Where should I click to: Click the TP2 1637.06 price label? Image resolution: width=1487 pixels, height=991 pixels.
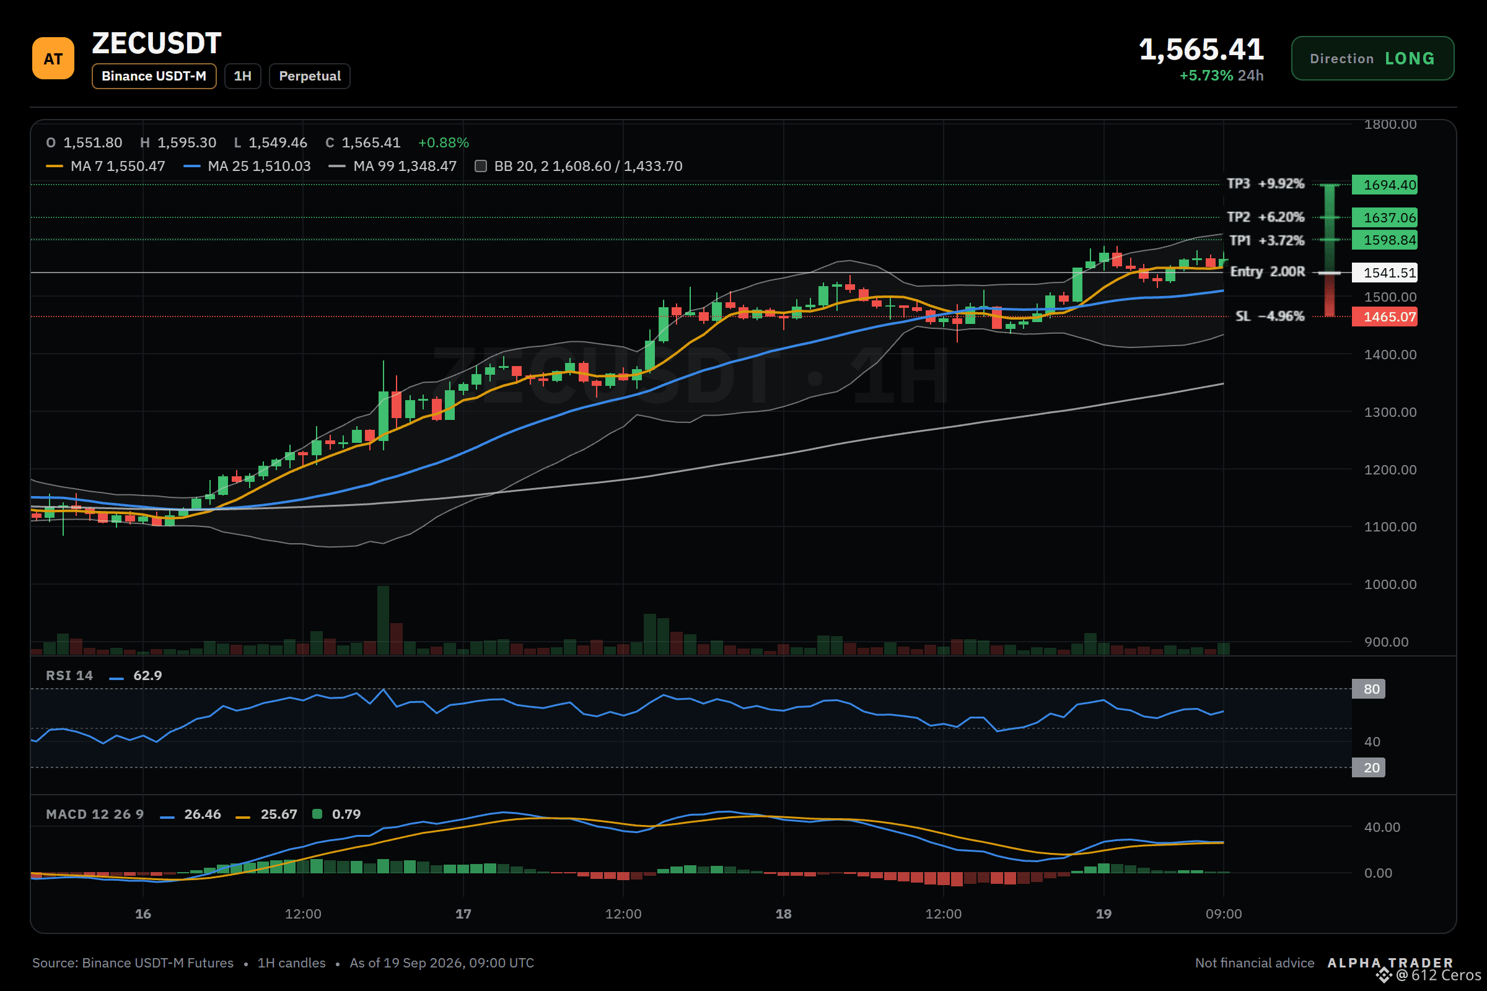pos(1384,217)
